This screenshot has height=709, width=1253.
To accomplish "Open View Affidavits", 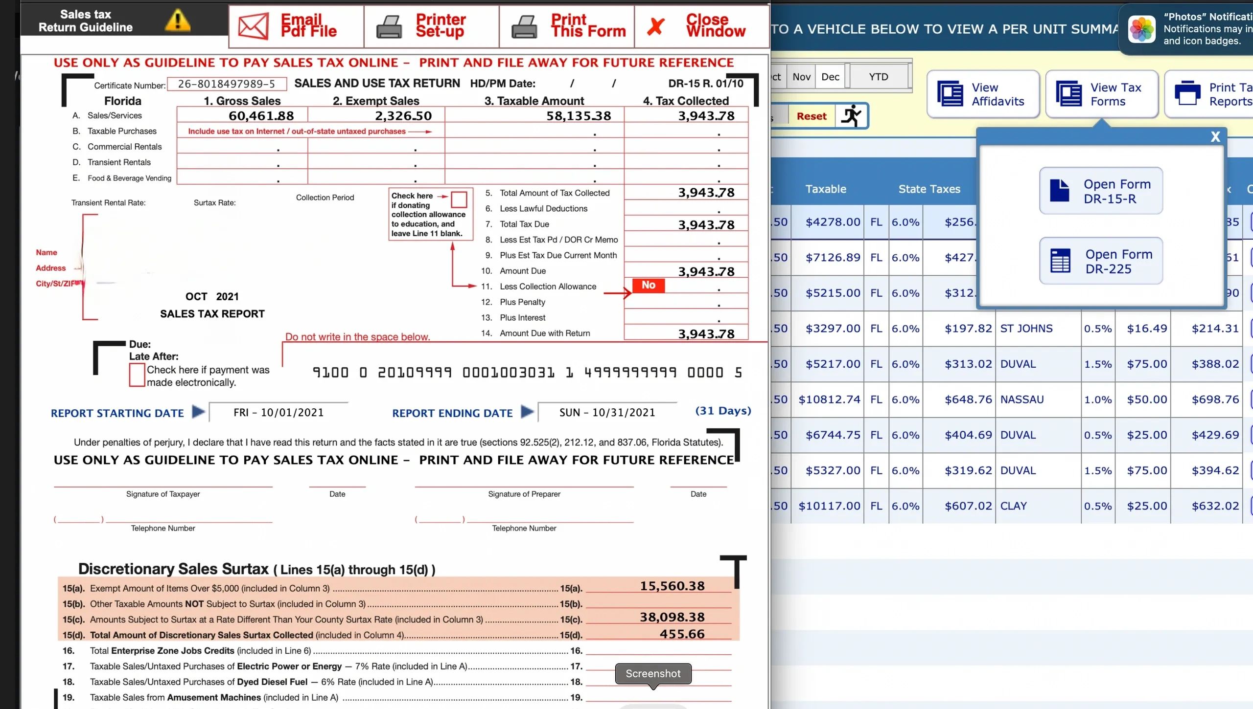I will point(983,94).
